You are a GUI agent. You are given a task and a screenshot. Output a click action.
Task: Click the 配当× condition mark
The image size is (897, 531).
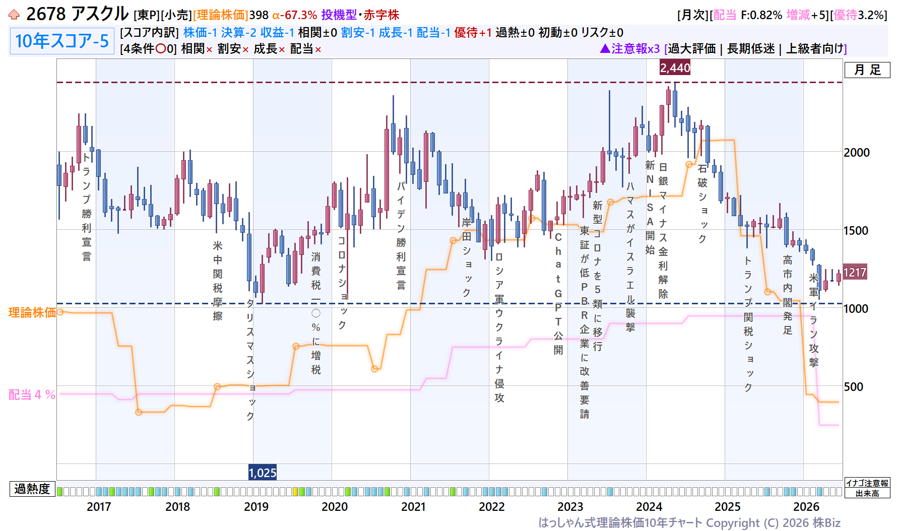point(306,49)
